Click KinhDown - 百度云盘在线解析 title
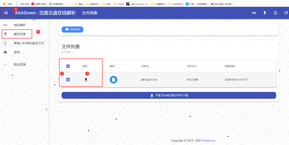The height and width of the screenshot is (145, 289). (45, 13)
